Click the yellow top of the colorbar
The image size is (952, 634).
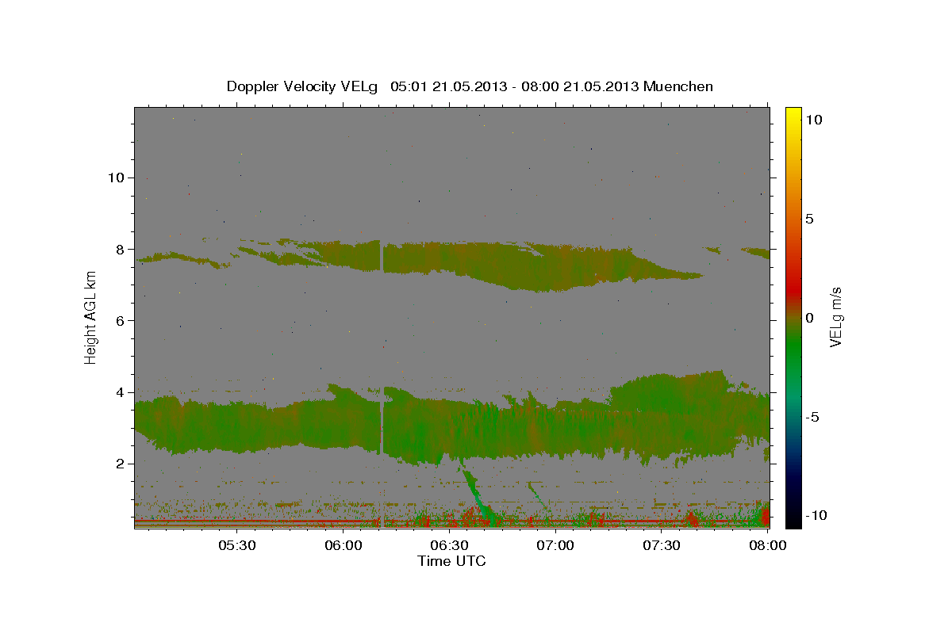[x=793, y=113]
